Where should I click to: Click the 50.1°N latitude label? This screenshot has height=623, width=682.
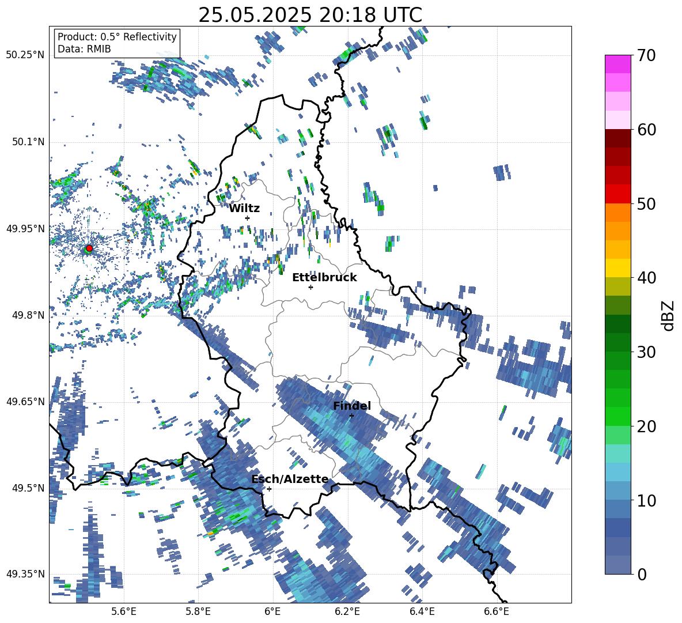pyautogui.click(x=28, y=142)
